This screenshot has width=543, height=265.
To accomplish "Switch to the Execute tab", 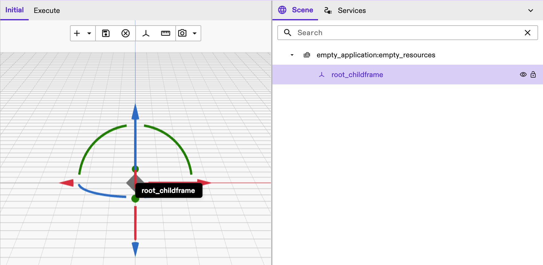I will pos(47,10).
